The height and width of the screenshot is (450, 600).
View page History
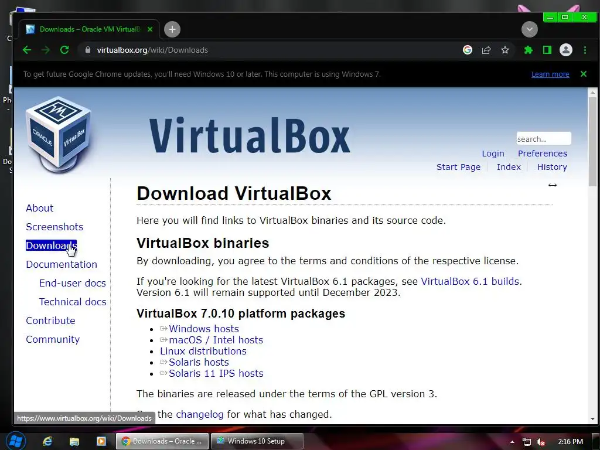[552, 167]
